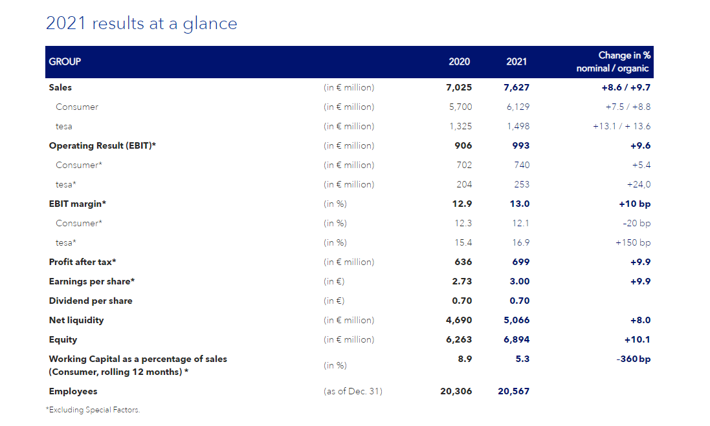Select the Employees row label
Image resolution: width=710 pixels, height=426 pixels.
(73, 392)
